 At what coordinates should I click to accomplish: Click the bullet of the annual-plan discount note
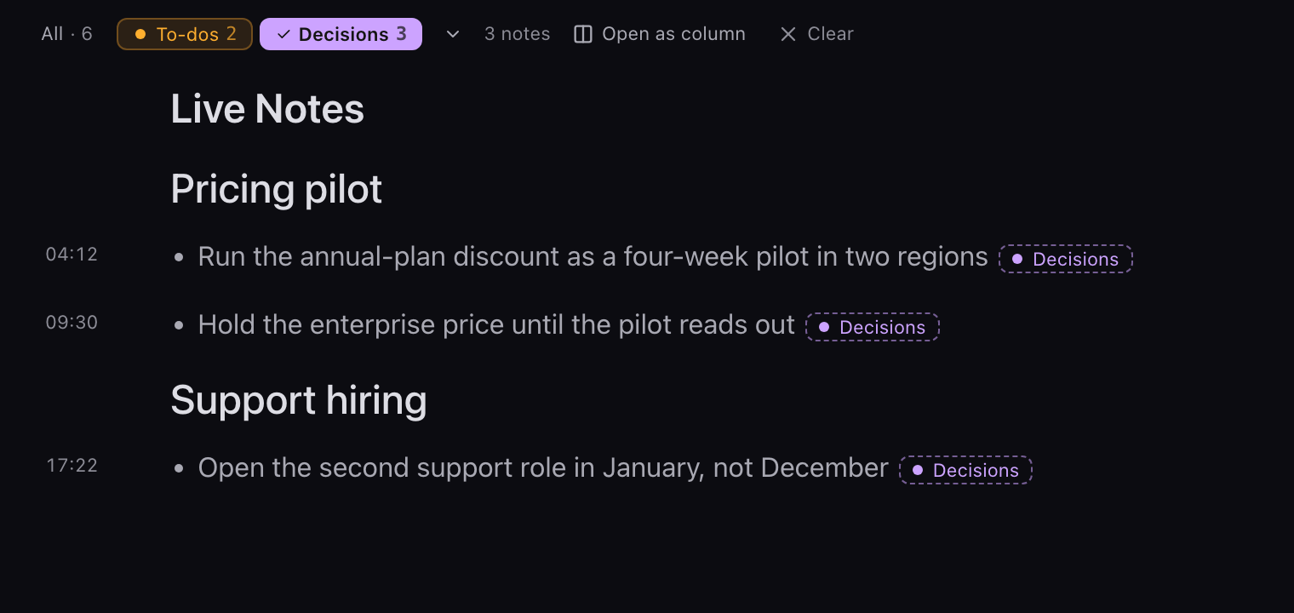point(179,257)
